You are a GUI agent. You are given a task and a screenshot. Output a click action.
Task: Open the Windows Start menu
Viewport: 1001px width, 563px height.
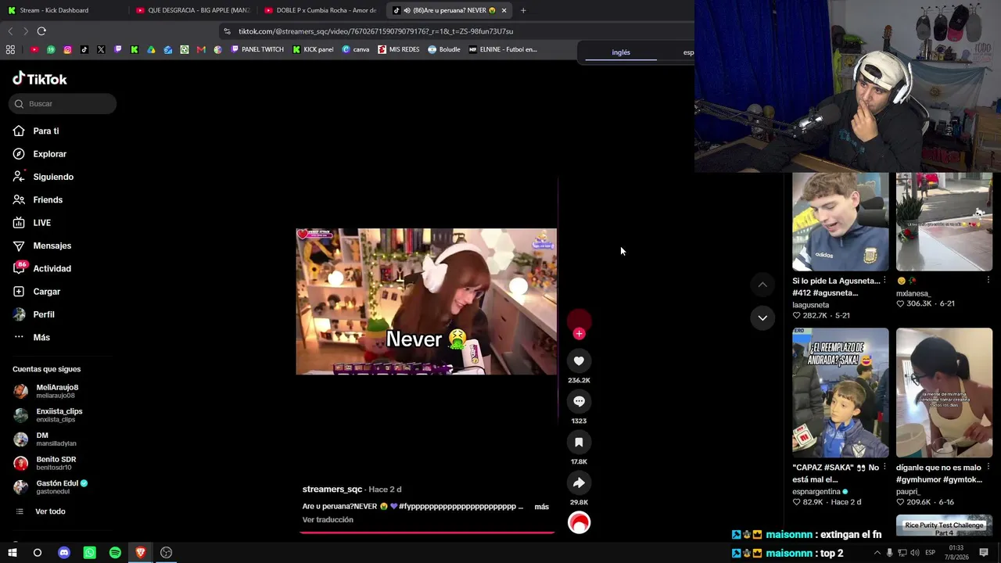[13, 553]
